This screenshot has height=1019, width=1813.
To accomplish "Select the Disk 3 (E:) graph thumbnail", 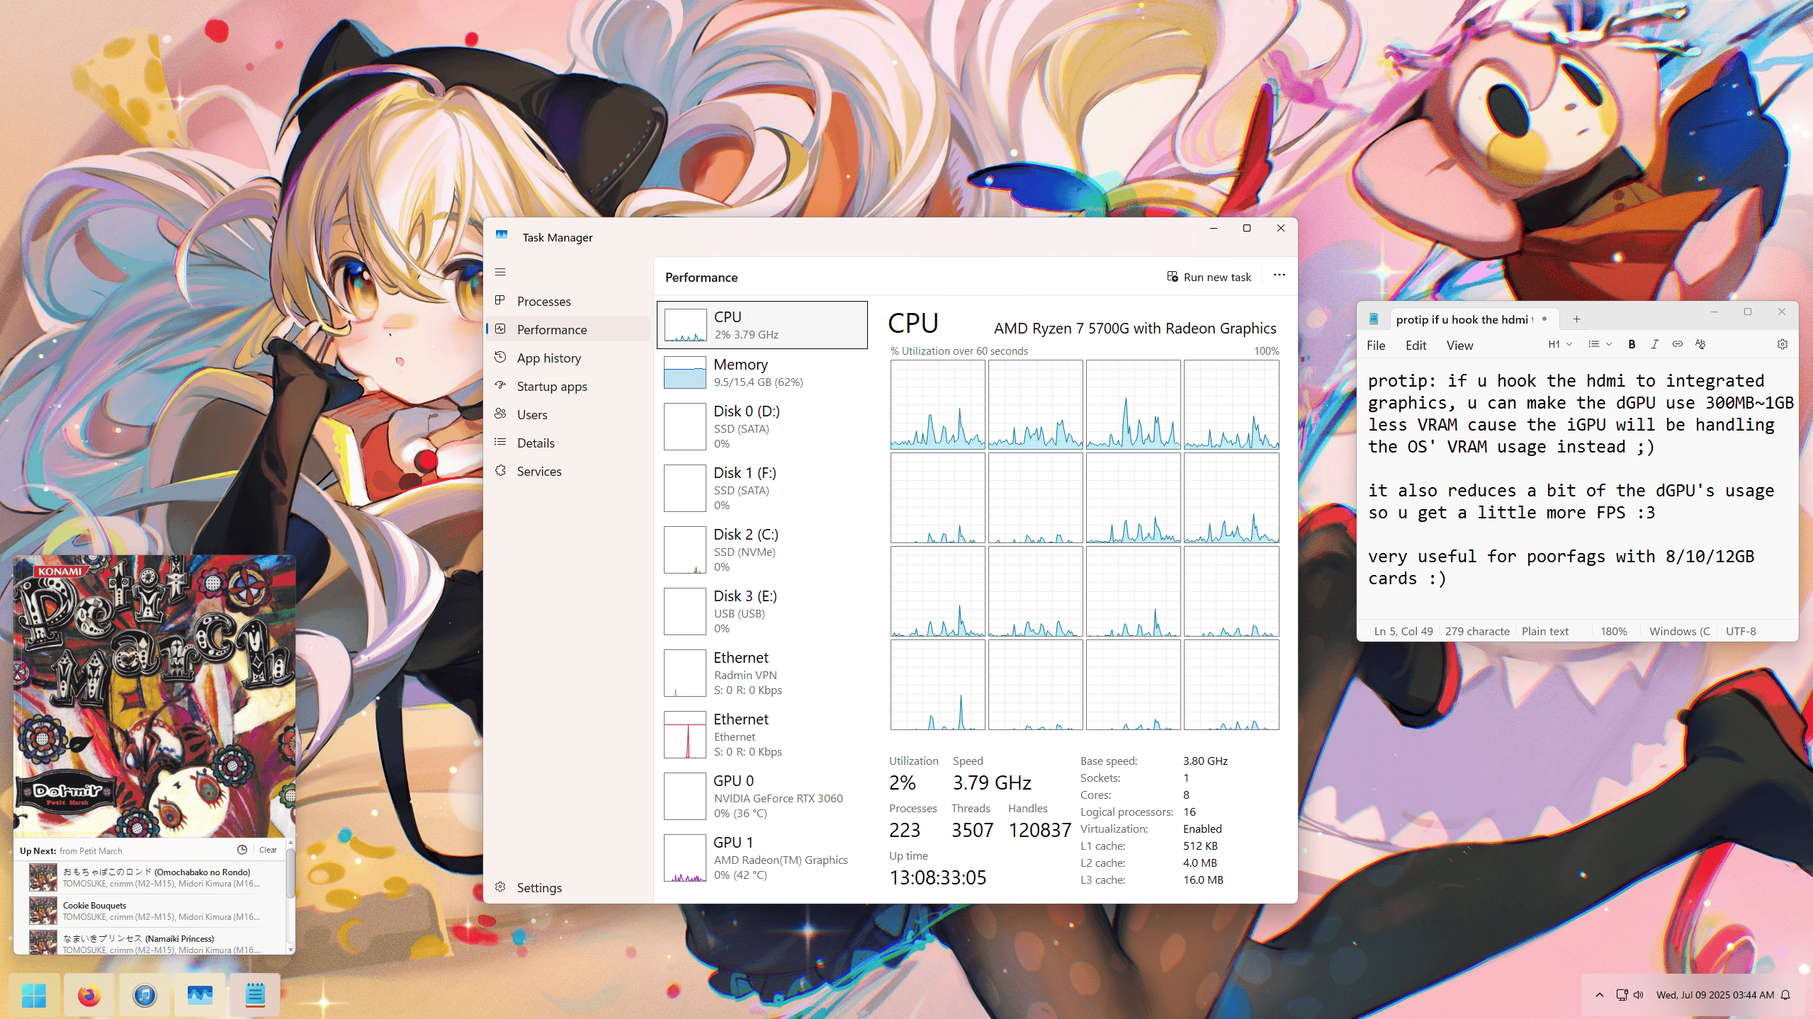I will 685,611.
